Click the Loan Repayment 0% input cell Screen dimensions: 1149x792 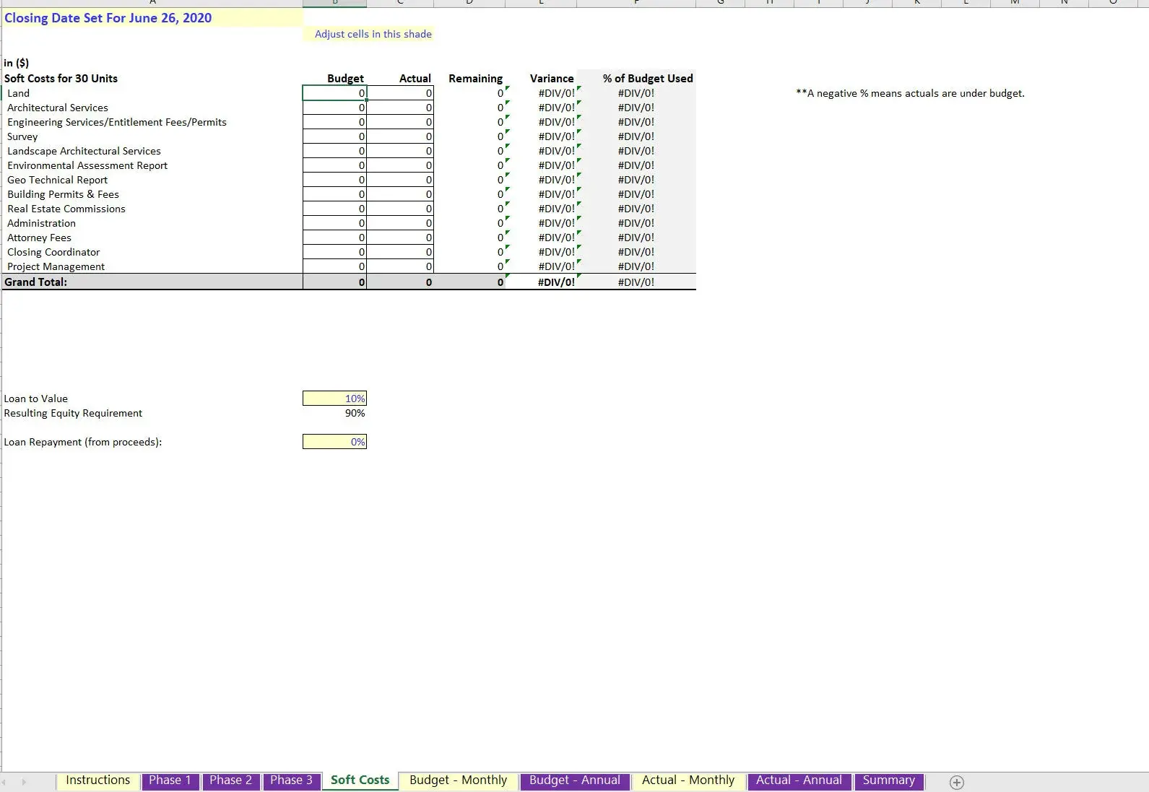point(334,442)
